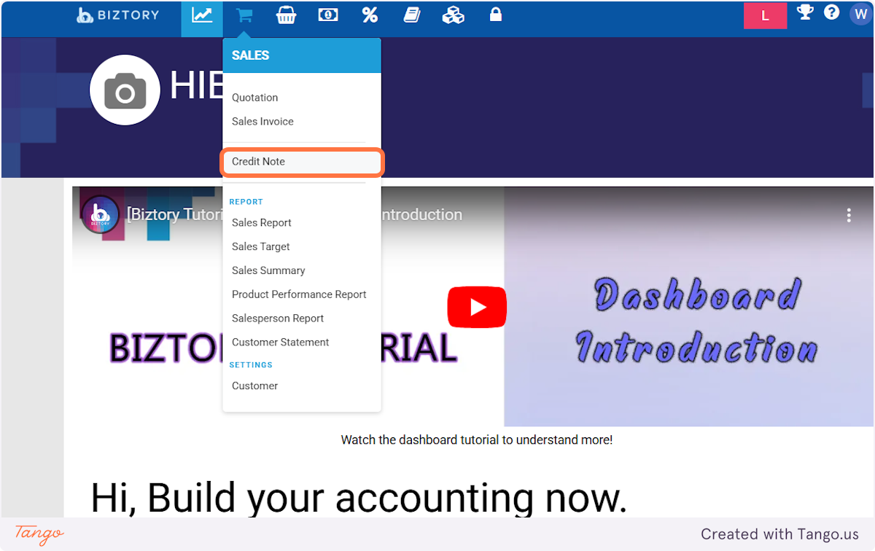This screenshot has height=551, width=875.
Task: Open the trophy achievements icon
Action: [x=805, y=12]
